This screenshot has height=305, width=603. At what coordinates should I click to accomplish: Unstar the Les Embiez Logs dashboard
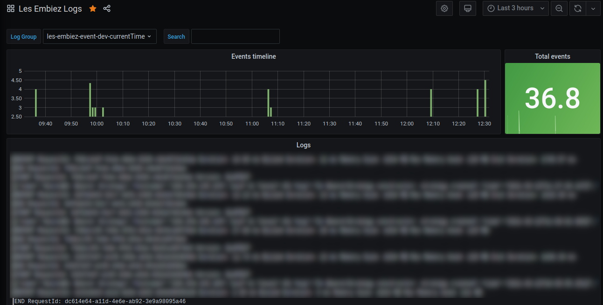(x=93, y=8)
